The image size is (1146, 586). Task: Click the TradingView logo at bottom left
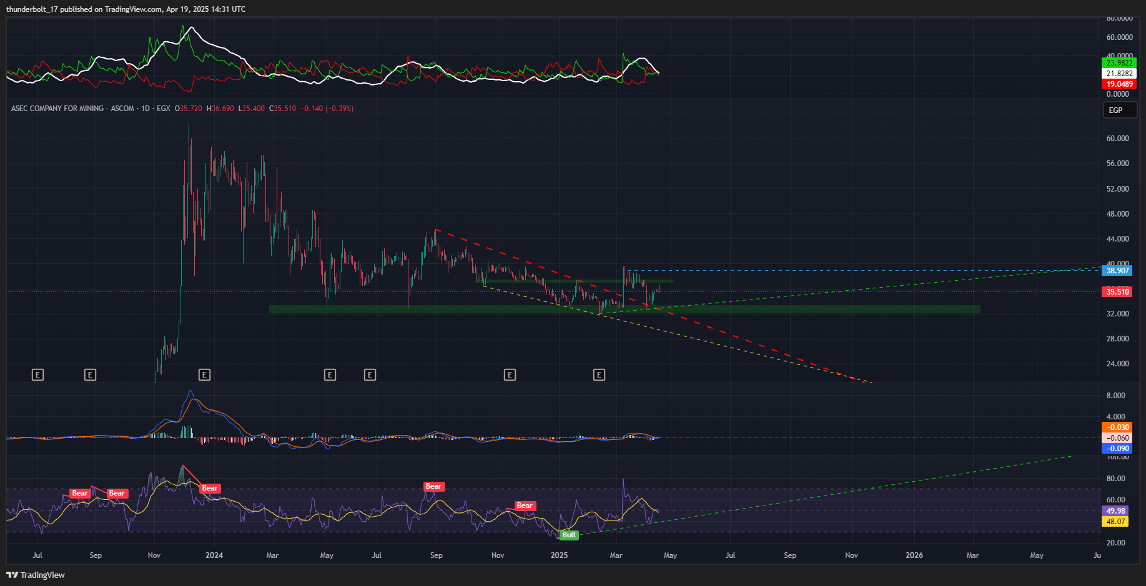(36, 575)
